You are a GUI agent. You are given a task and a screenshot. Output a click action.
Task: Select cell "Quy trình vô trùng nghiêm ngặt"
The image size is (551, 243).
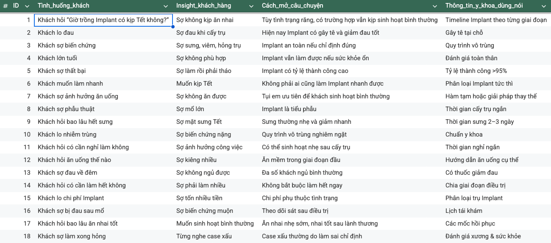click(x=350, y=134)
